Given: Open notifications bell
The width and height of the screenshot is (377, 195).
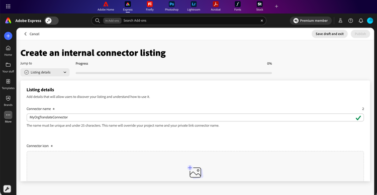Looking at the screenshot, I should tap(360, 21).
